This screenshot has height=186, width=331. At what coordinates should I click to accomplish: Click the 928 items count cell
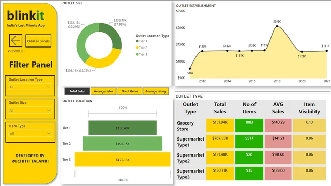(249, 158)
